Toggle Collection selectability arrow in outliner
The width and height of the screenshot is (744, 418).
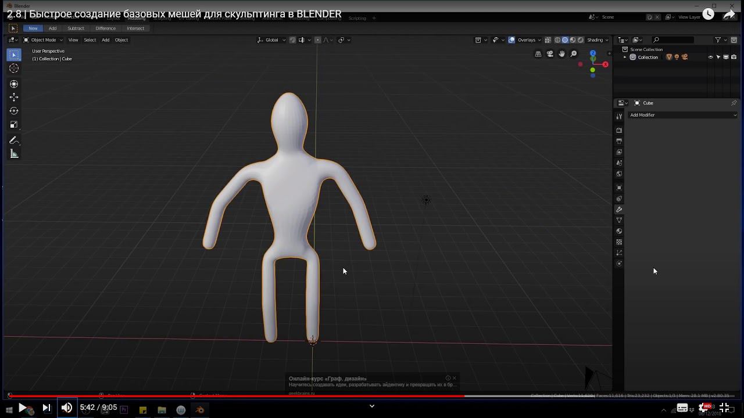[x=718, y=57]
